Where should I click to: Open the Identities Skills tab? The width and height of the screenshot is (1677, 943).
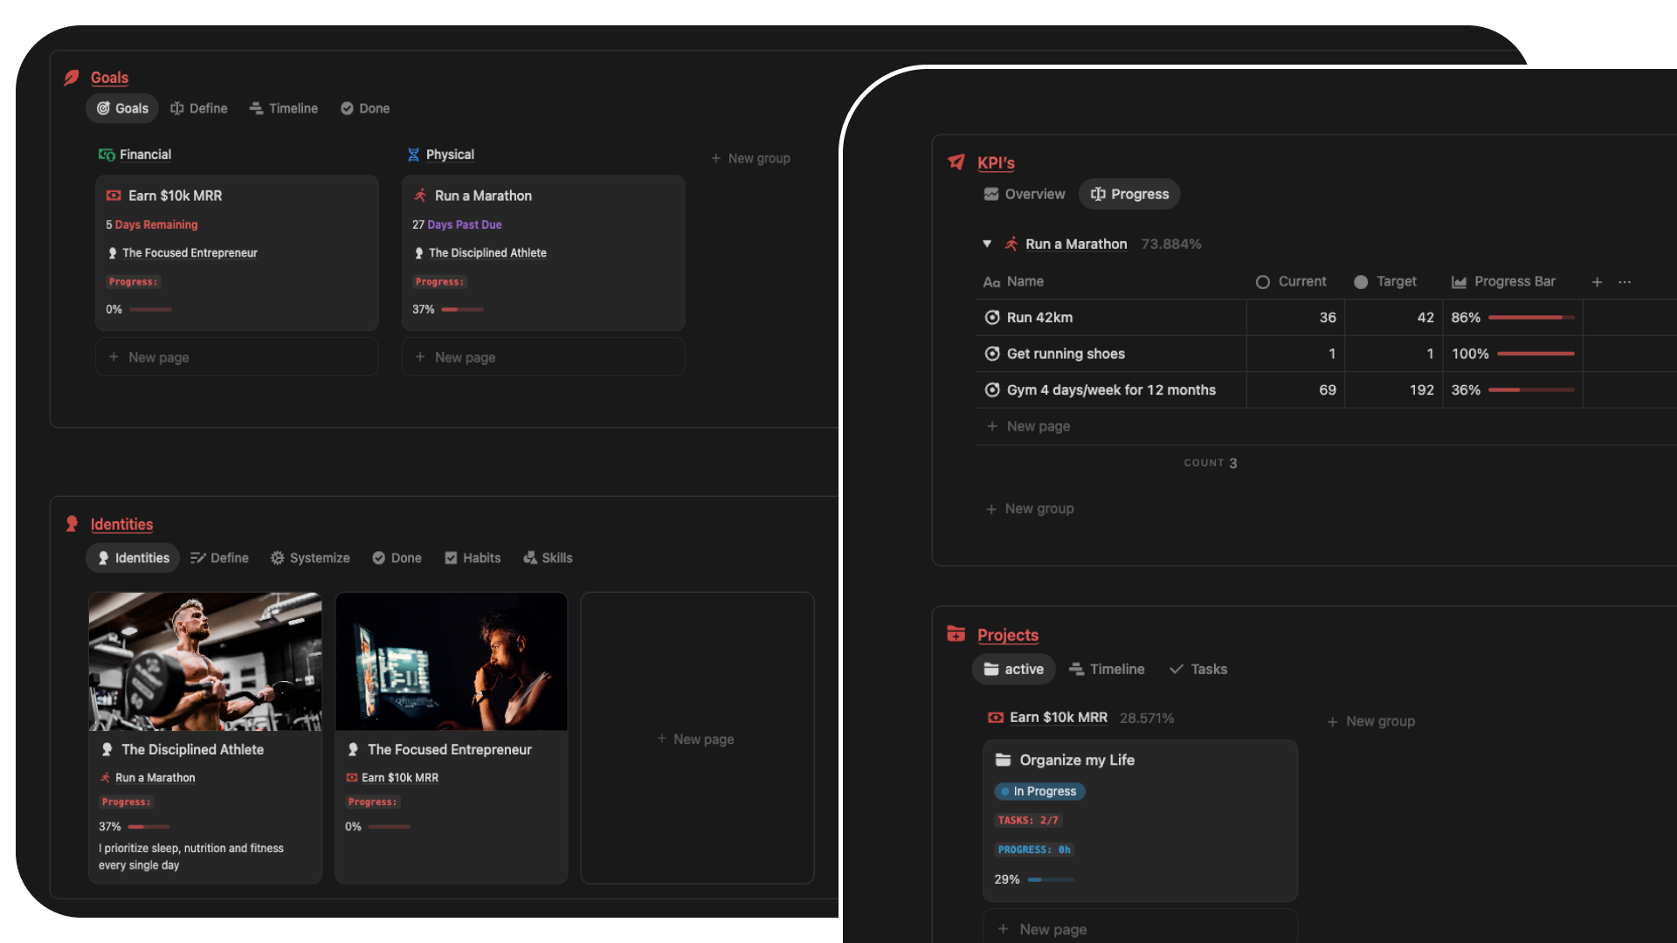pyautogui.click(x=548, y=558)
